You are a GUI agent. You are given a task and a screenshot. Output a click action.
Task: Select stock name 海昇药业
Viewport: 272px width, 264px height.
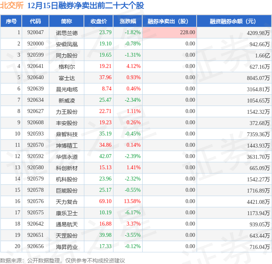(x=66, y=247)
